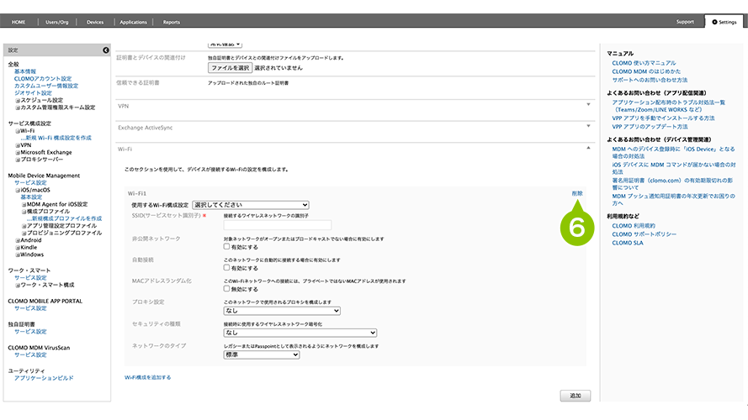This screenshot has width=748, height=420.
Task: Expand the カスタム管理権限スキーム設定 tree node
Action: click(18, 108)
